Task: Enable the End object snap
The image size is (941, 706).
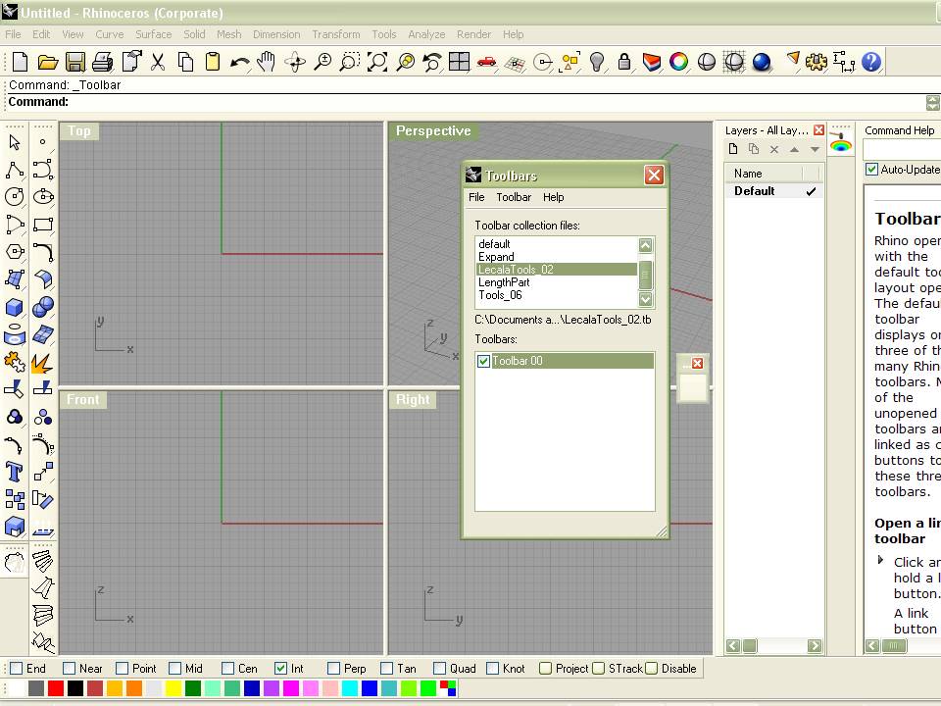Action: click(x=16, y=669)
